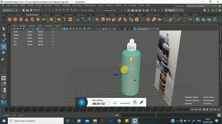The width and height of the screenshot is (222, 124).
Task: Expand the Sign In dropdown
Action: (182, 10)
